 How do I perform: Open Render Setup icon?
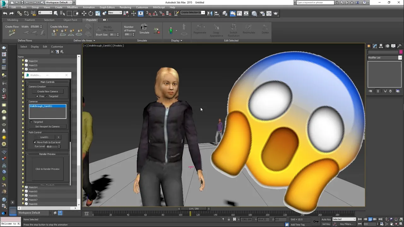point(262,13)
